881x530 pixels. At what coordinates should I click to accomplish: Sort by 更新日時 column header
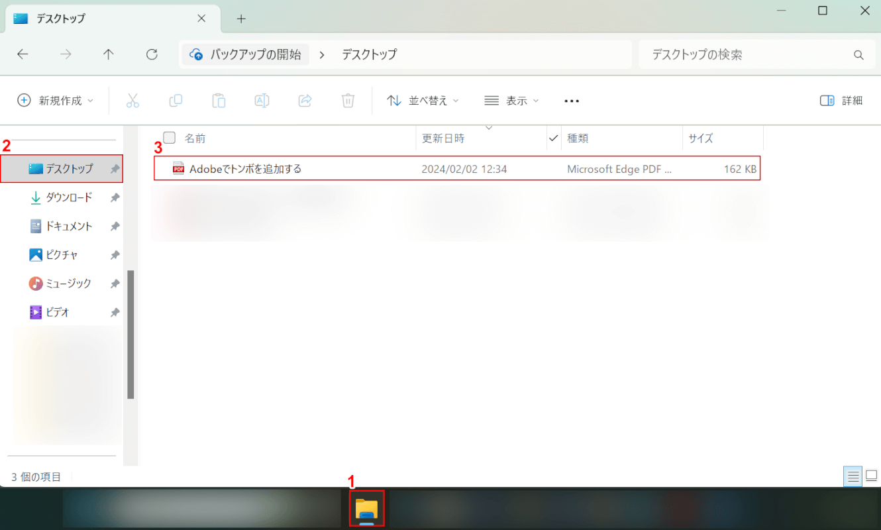(x=443, y=138)
